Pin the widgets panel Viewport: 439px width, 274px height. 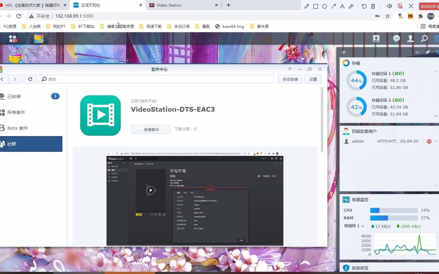[427, 52]
